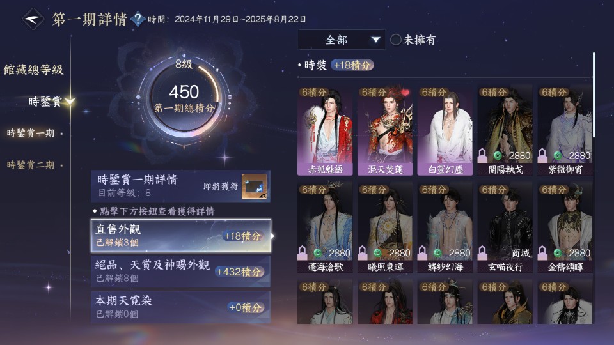Click the outfit list vertical scrollbar

point(594,95)
